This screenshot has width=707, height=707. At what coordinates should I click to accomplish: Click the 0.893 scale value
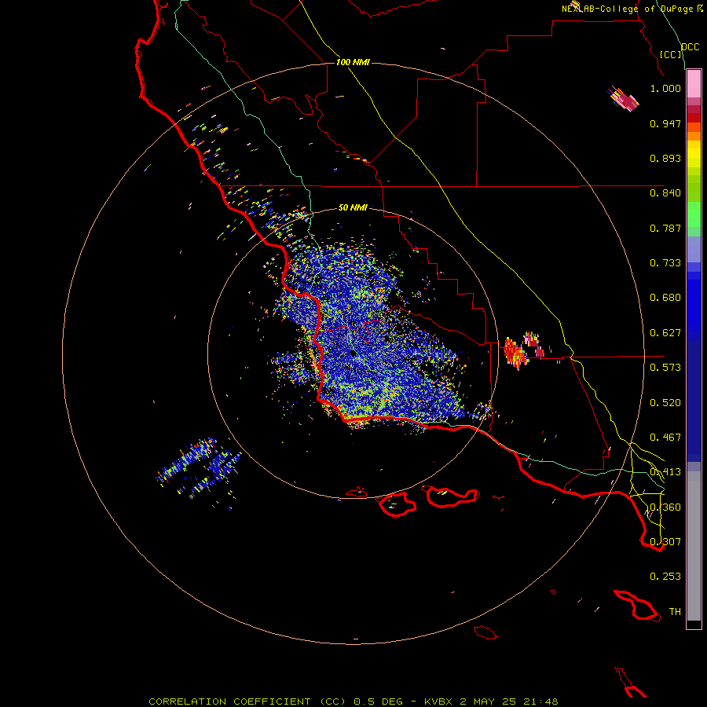[665, 158]
